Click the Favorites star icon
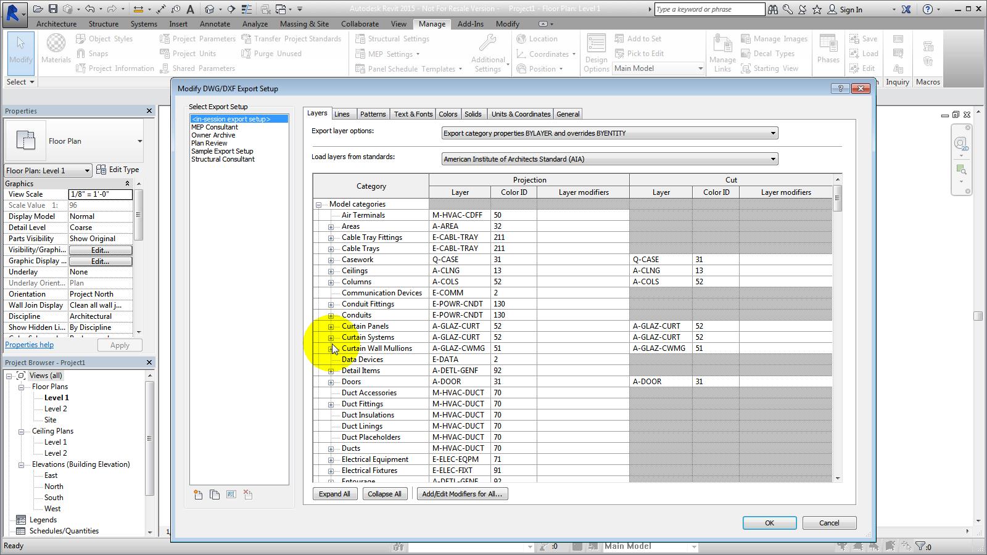Image resolution: width=987 pixels, height=555 pixels. pyautogui.click(x=817, y=9)
